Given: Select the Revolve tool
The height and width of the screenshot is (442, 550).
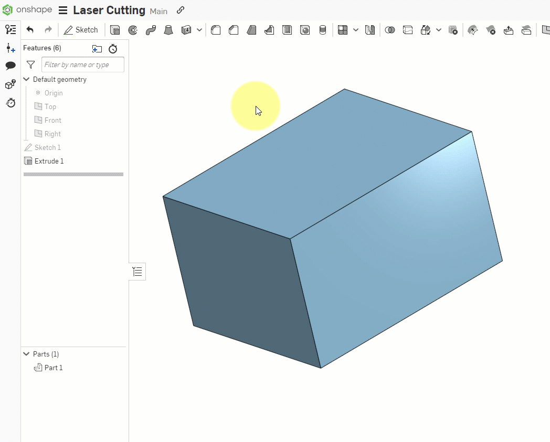Looking at the screenshot, I should pos(133,30).
